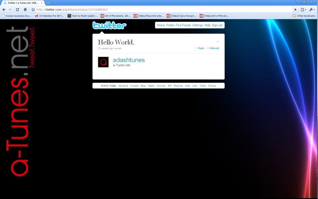The width and height of the screenshot is (318, 199).
Task: Bookmark this page with the address bar star
Action: click(x=33, y=10)
